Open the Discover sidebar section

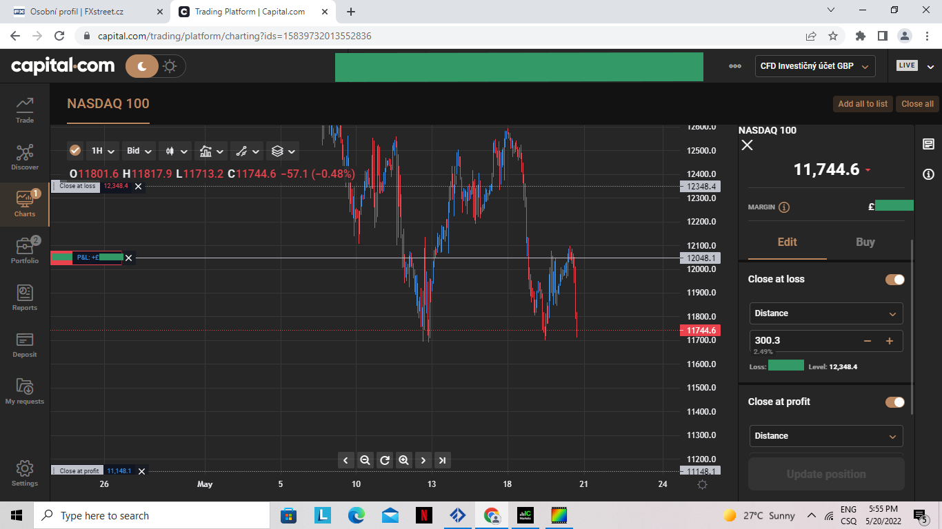click(25, 157)
